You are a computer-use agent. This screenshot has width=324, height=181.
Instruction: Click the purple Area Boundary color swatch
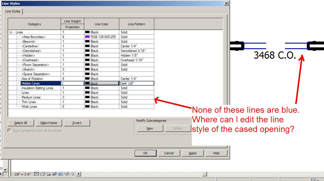coord(87,37)
